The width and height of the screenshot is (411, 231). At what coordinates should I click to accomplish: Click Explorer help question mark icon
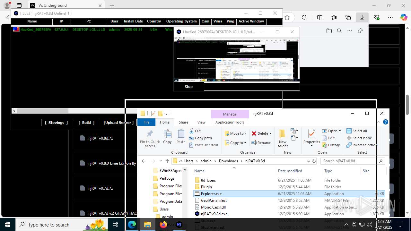point(386,122)
